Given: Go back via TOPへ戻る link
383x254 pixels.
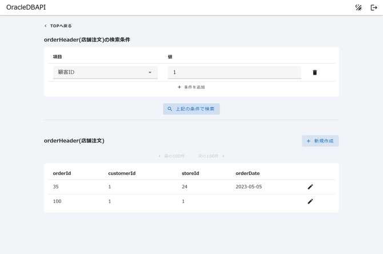Looking at the screenshot, I should coord(58,26).
